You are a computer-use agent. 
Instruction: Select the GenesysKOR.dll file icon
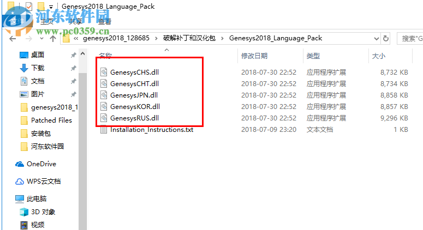pos(104,106)
